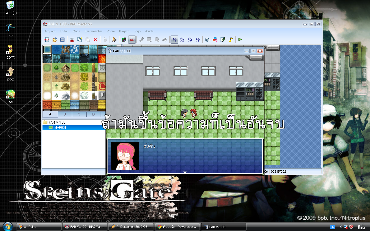370x231 pixels.
Task: Switch to tileset tab C
Action: tap(79, 114)
